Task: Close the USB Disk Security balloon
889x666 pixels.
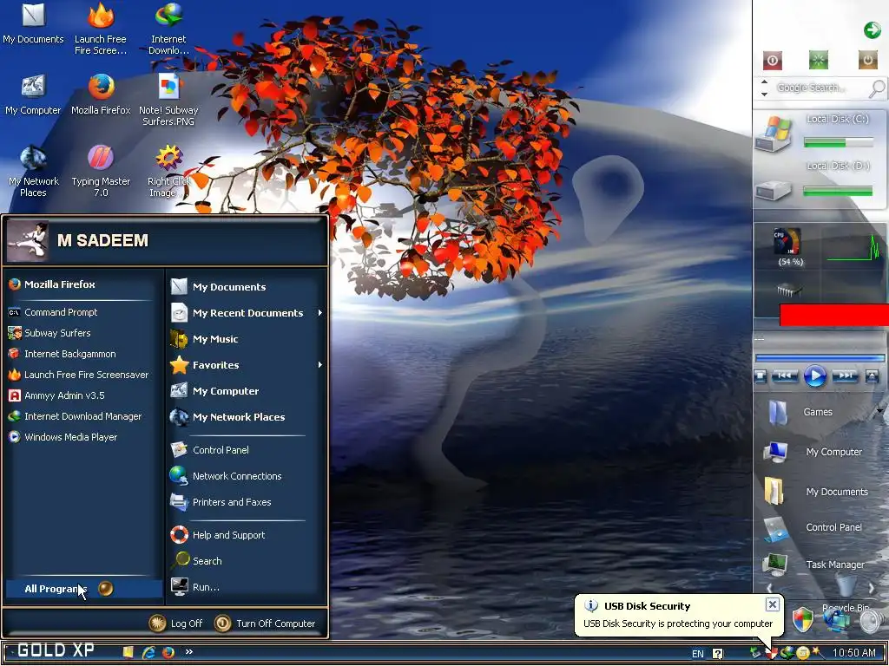Action: [x=772, y=604]
